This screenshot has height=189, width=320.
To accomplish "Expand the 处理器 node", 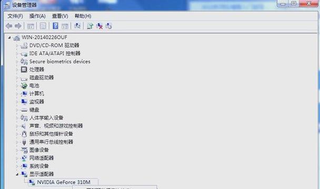I will (x=17, y=70).
